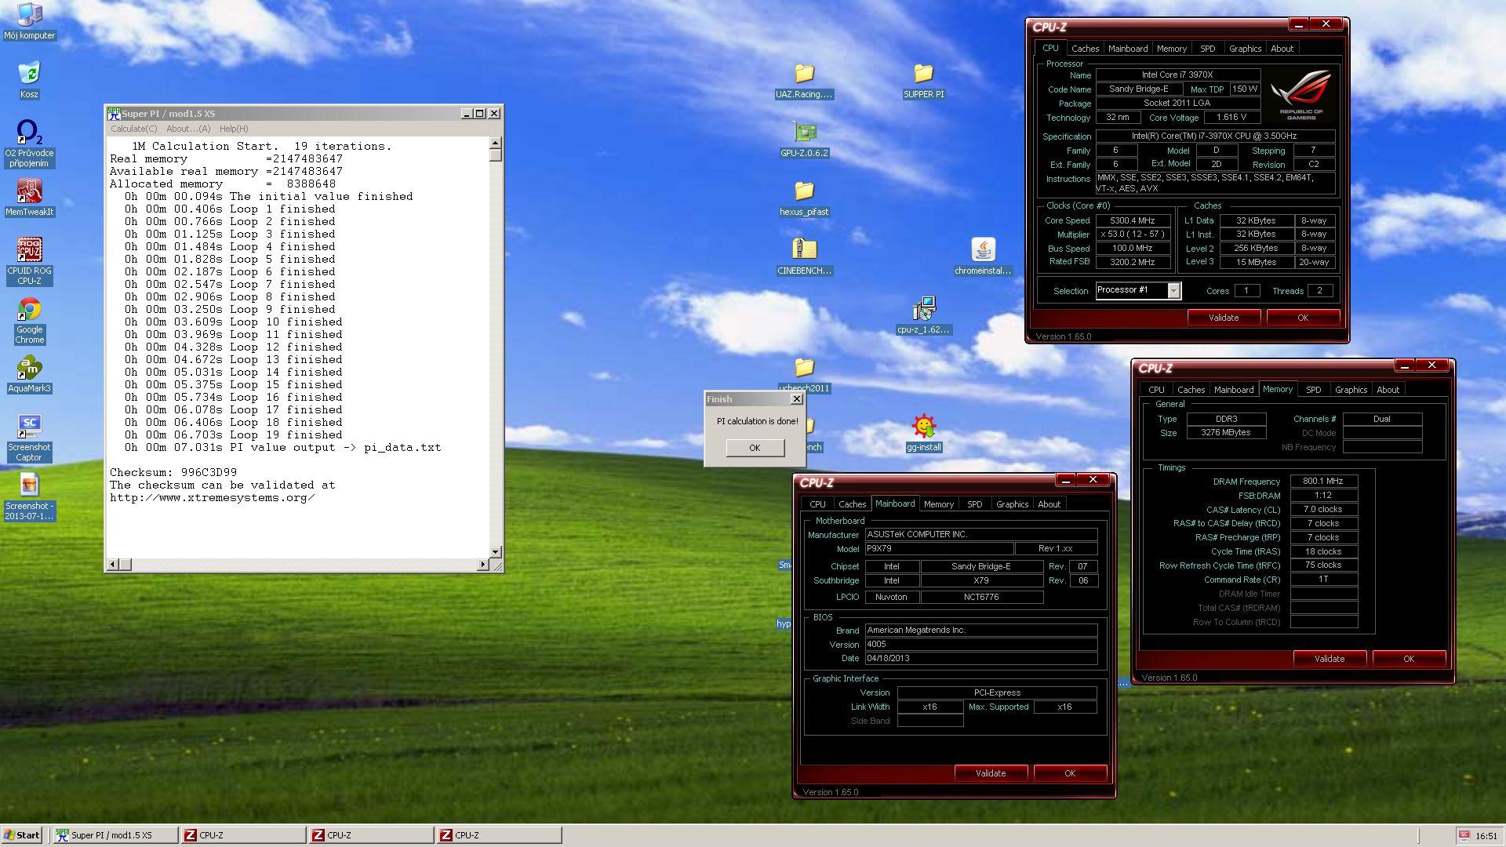
Task: Launch O2 Průvodce připojením shortcut
Action: point(29,144)
